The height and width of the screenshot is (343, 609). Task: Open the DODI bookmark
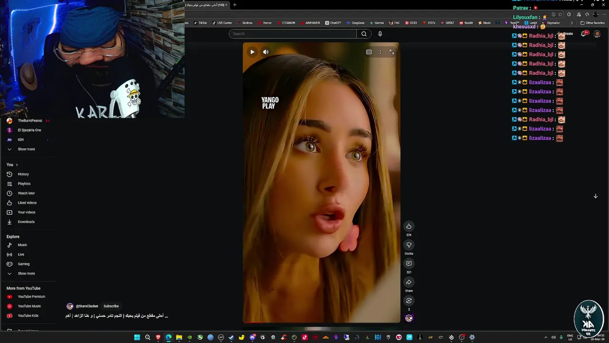click(x=411, y=23)
